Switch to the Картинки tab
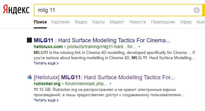205x111 pixels. pos(60,22)
